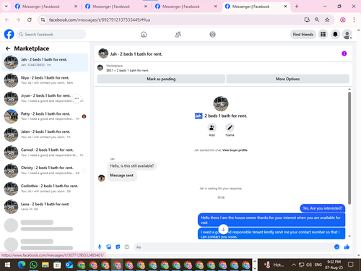The height and width of the screenshot is (271, 361).
Task: Open the account profile menu
Action: (347, 35)
